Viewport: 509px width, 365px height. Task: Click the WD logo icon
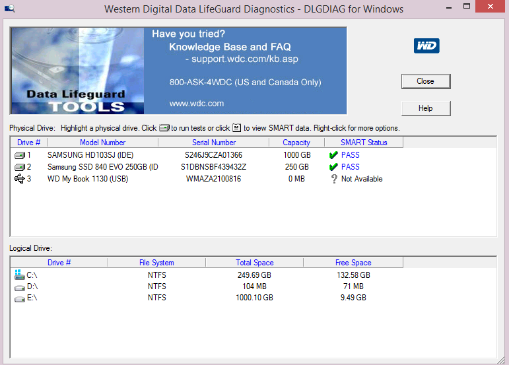[x=426, y=46]
